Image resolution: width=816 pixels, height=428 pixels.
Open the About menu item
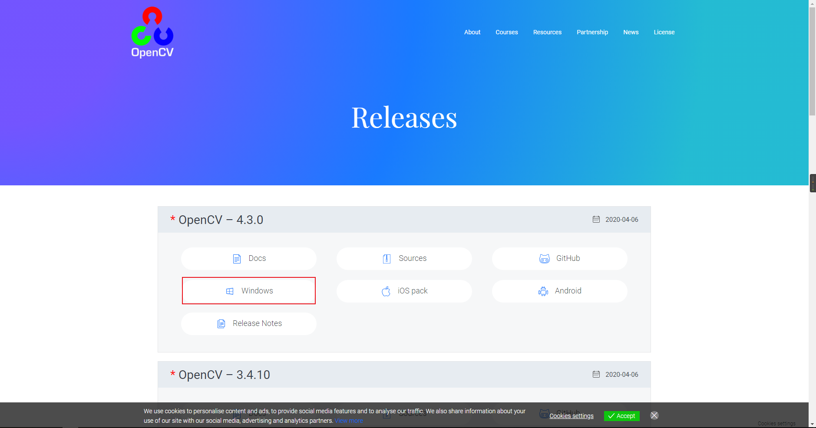click(x=472, y=32)
